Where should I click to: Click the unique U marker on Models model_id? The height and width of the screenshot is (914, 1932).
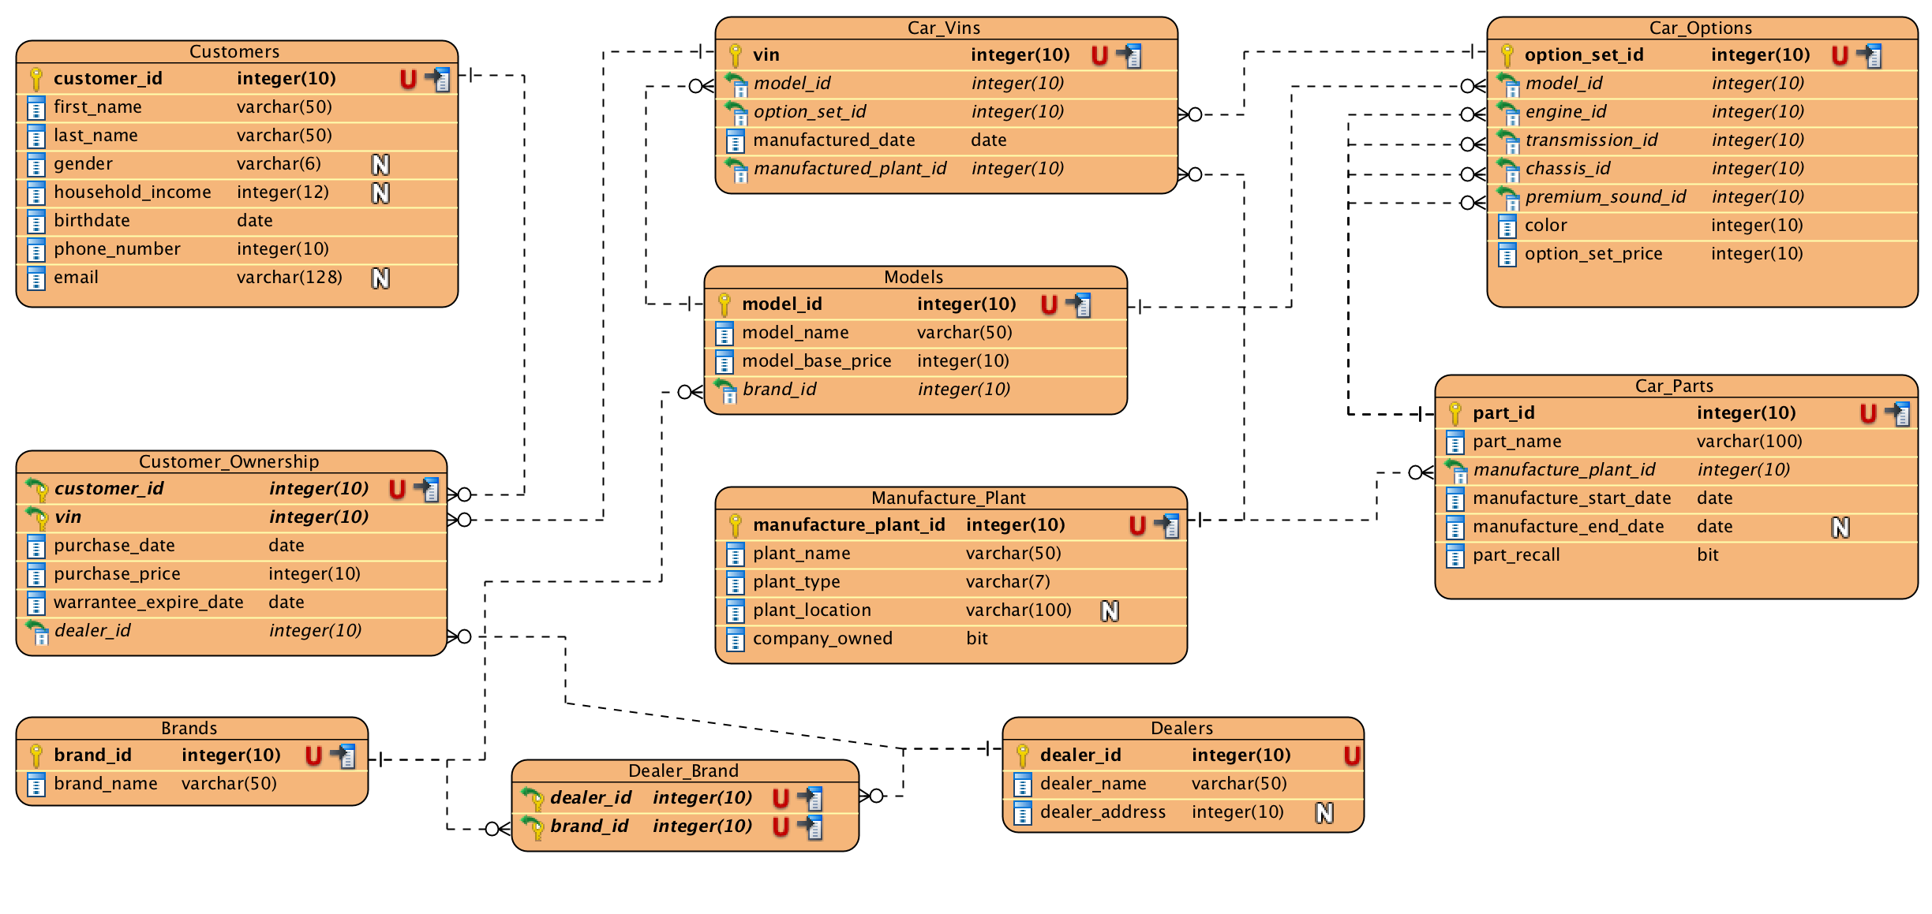[x=1049, y=304]
